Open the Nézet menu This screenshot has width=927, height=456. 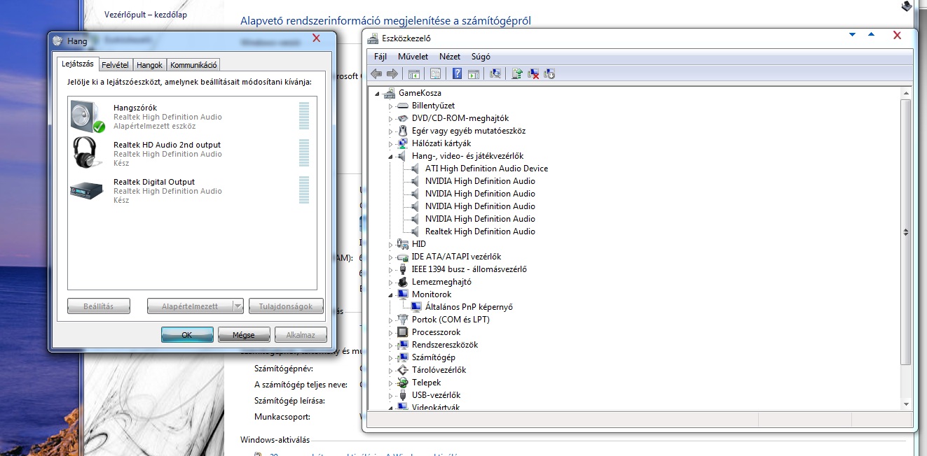click(x=450, y=57)
